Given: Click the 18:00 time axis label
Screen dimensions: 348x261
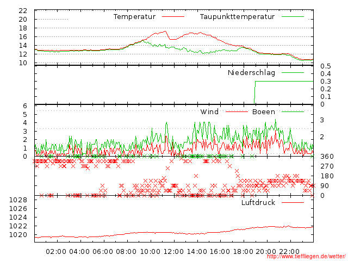Looking at the screenshot, I should (243, 252).
